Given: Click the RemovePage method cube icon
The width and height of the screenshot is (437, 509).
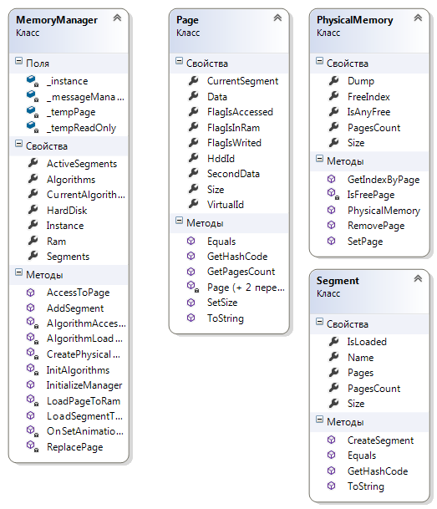Looking at the screenshot, I should (x=331, y=225).
